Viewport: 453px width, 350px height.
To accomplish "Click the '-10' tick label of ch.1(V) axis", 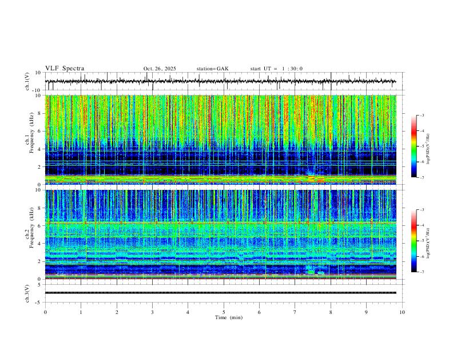I will [x=37, y=90].
